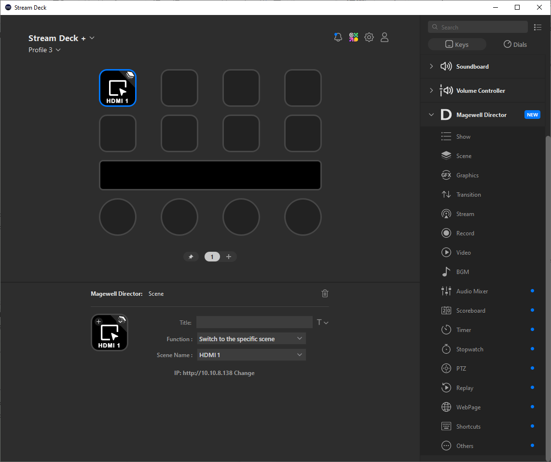Select the top-right empty key
The image size is (551, 462).
click(303, 88)
